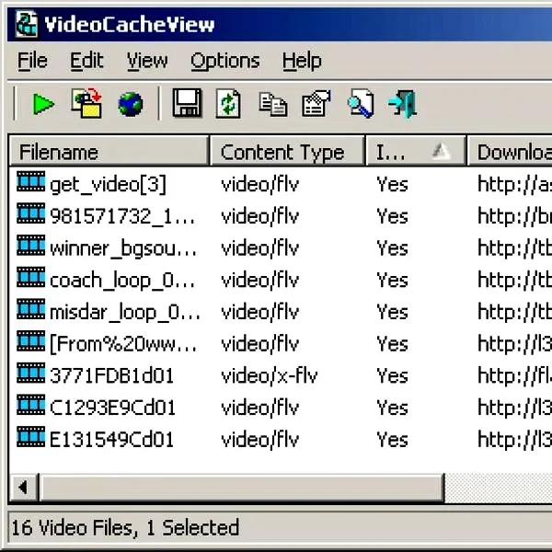
Task: Click the VideoCacheView title bar app icon
Action: [26, 24]
